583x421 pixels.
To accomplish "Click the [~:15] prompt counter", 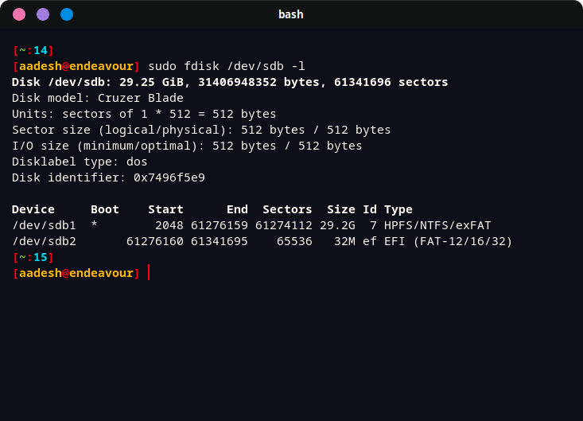I will pyautogui.click(x=33, y=257).
